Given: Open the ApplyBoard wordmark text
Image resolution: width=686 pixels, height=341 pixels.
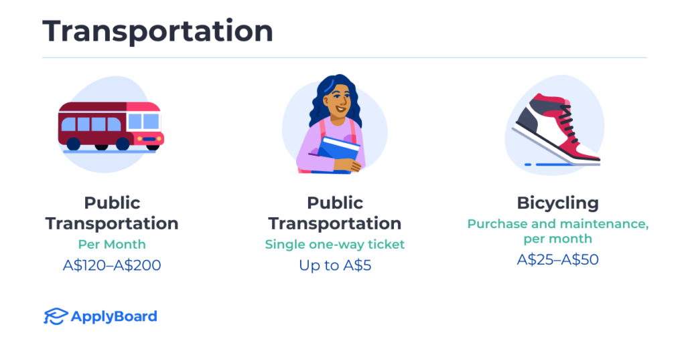Looking at the screenshot, I should click(114, 316).
